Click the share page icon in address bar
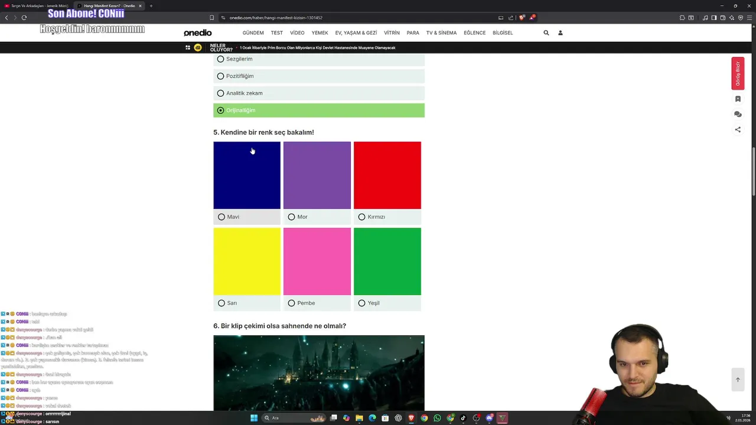The image size is (756, 425). [511, 18]
